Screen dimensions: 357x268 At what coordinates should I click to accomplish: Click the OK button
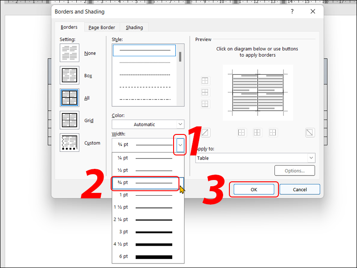click(x=254, y=189)
